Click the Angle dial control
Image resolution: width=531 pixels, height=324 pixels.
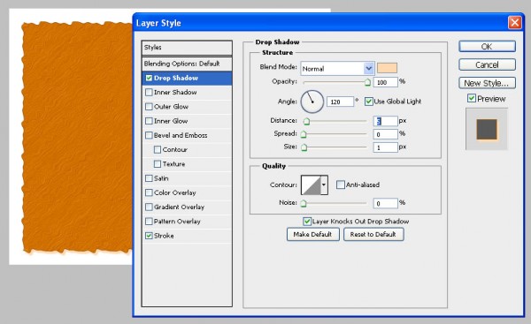[312, 102]
